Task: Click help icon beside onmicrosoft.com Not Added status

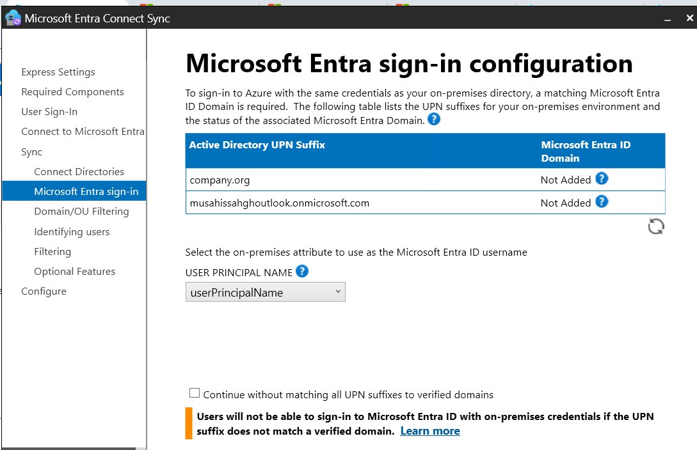Action: (602, 202)
